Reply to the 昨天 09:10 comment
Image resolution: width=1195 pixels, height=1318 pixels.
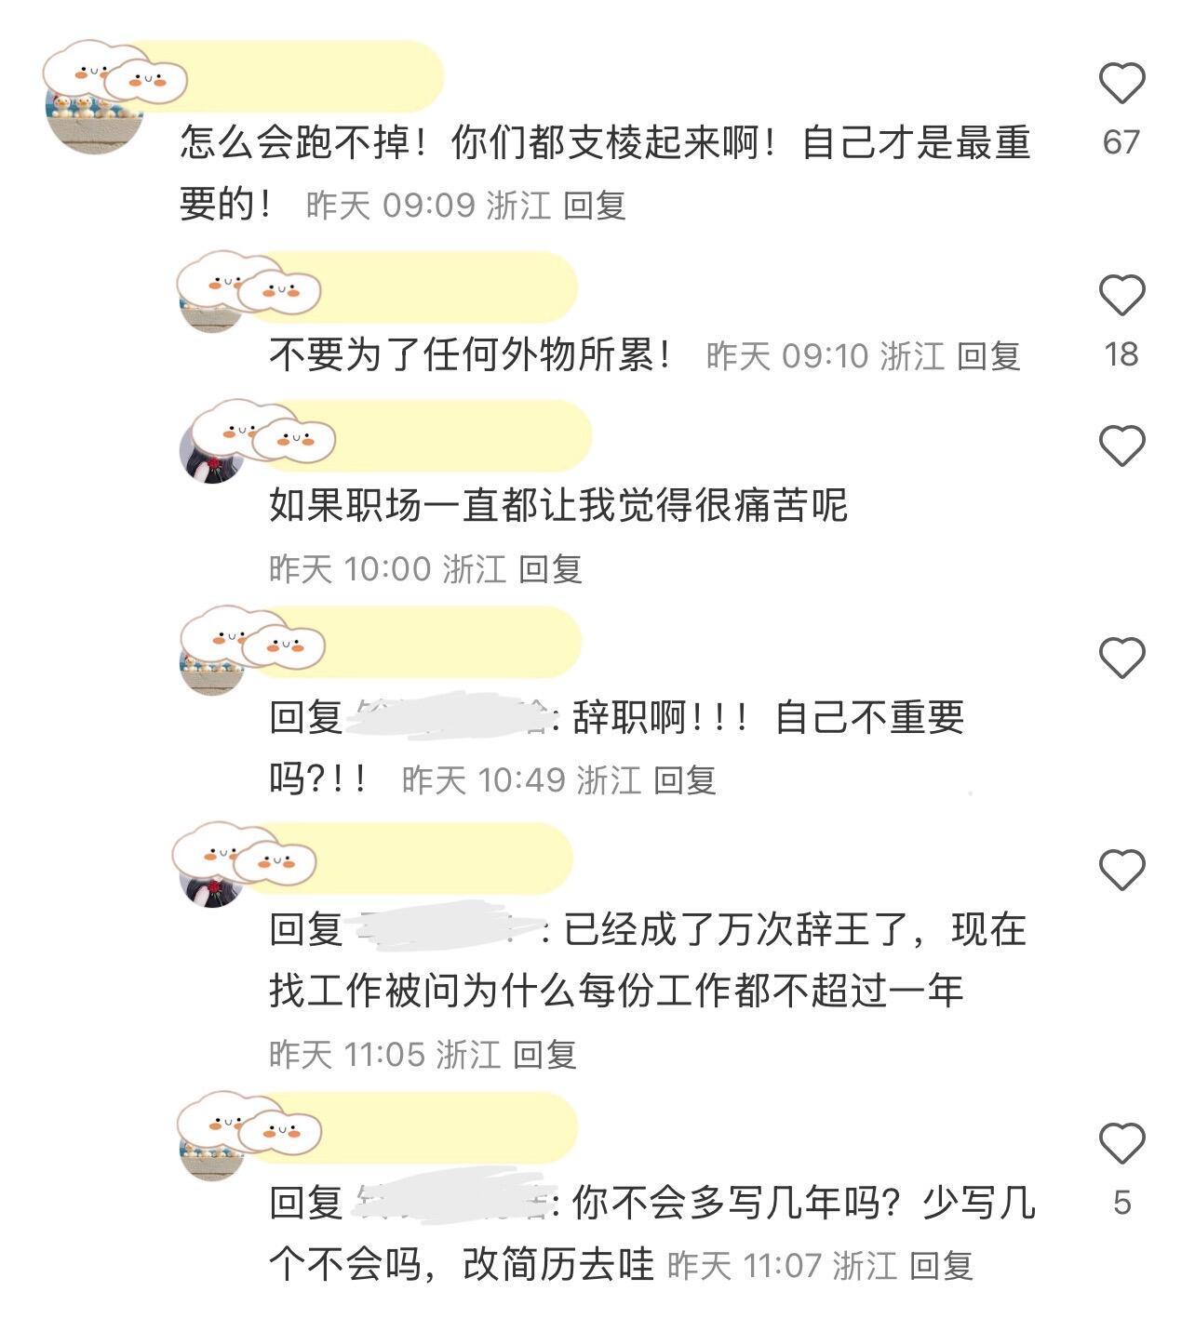[988, 355]
